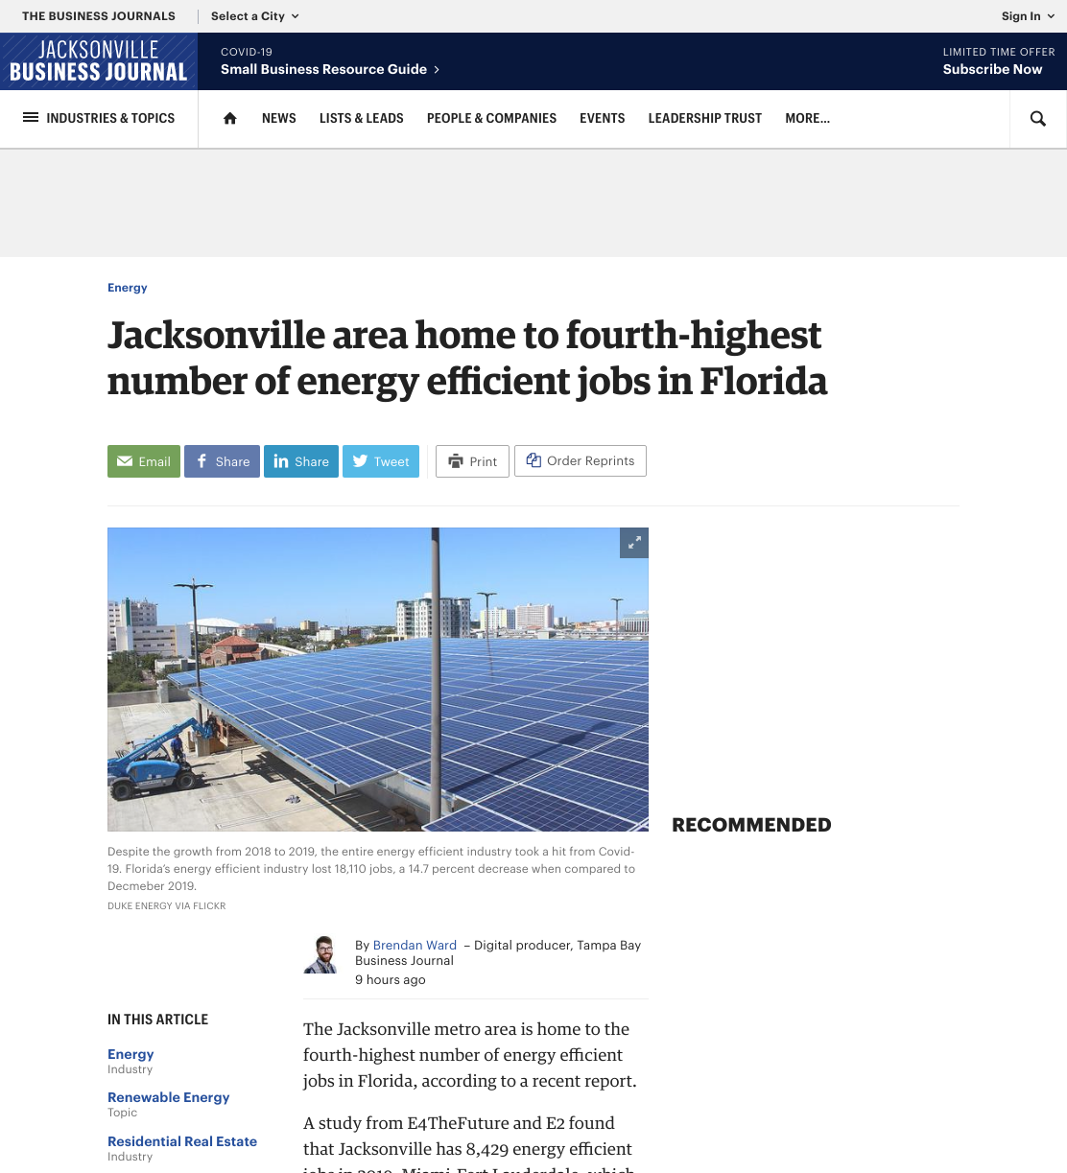Click the solar panel article photo
Image resolution: width=1067 pixels, height=1173 pixels.
click(x=378, y=679)
